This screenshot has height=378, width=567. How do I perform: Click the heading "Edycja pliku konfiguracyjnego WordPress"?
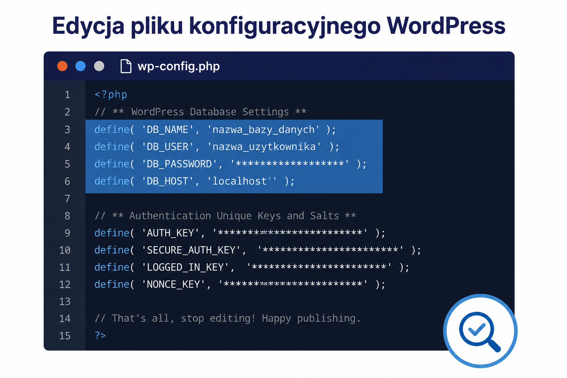[x=279, y=26]
